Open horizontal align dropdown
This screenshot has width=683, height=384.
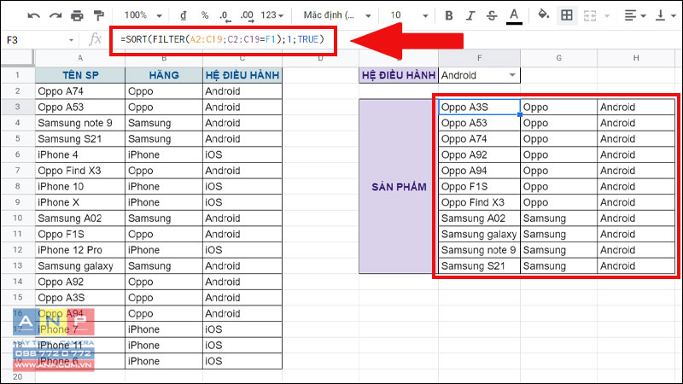pos(634,15)
